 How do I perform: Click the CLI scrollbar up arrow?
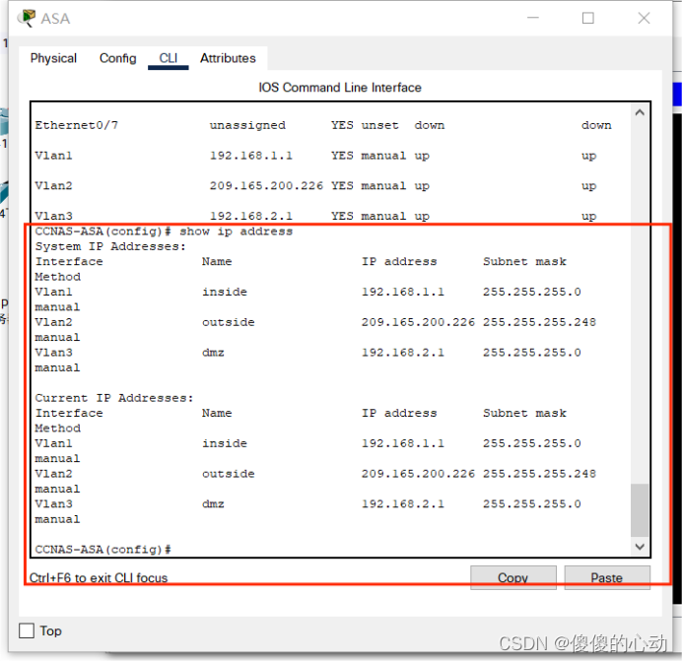coord(640,113)
